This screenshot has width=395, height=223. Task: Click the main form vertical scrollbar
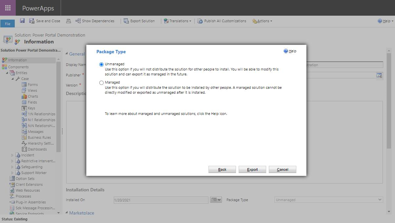click(x=389, y=101)
